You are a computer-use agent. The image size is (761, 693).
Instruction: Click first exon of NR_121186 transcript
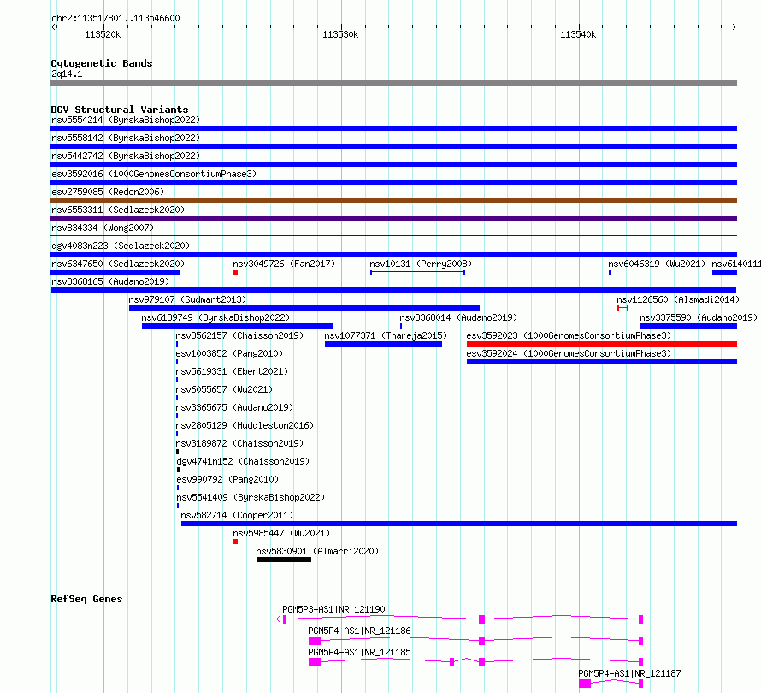click(x=315, y=641)
